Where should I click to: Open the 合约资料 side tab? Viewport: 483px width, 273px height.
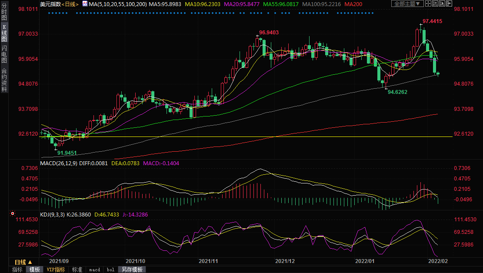[4, 80]
